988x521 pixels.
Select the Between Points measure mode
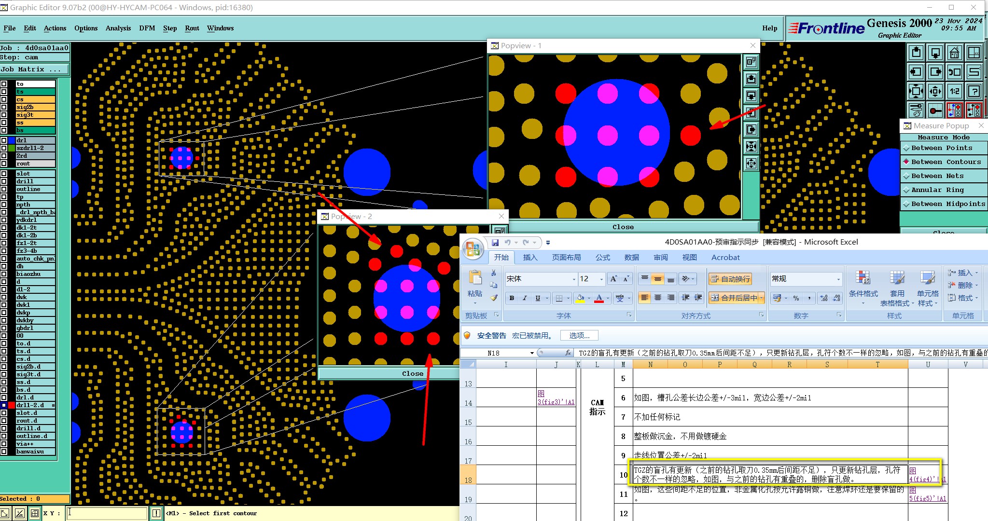pos(942,148)
